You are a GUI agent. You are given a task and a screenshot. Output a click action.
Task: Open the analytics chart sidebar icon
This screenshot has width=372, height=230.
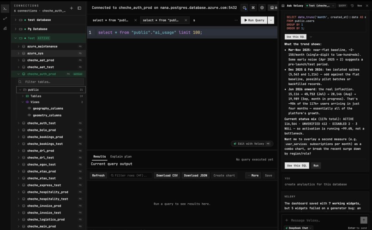[x=5, y=28]
